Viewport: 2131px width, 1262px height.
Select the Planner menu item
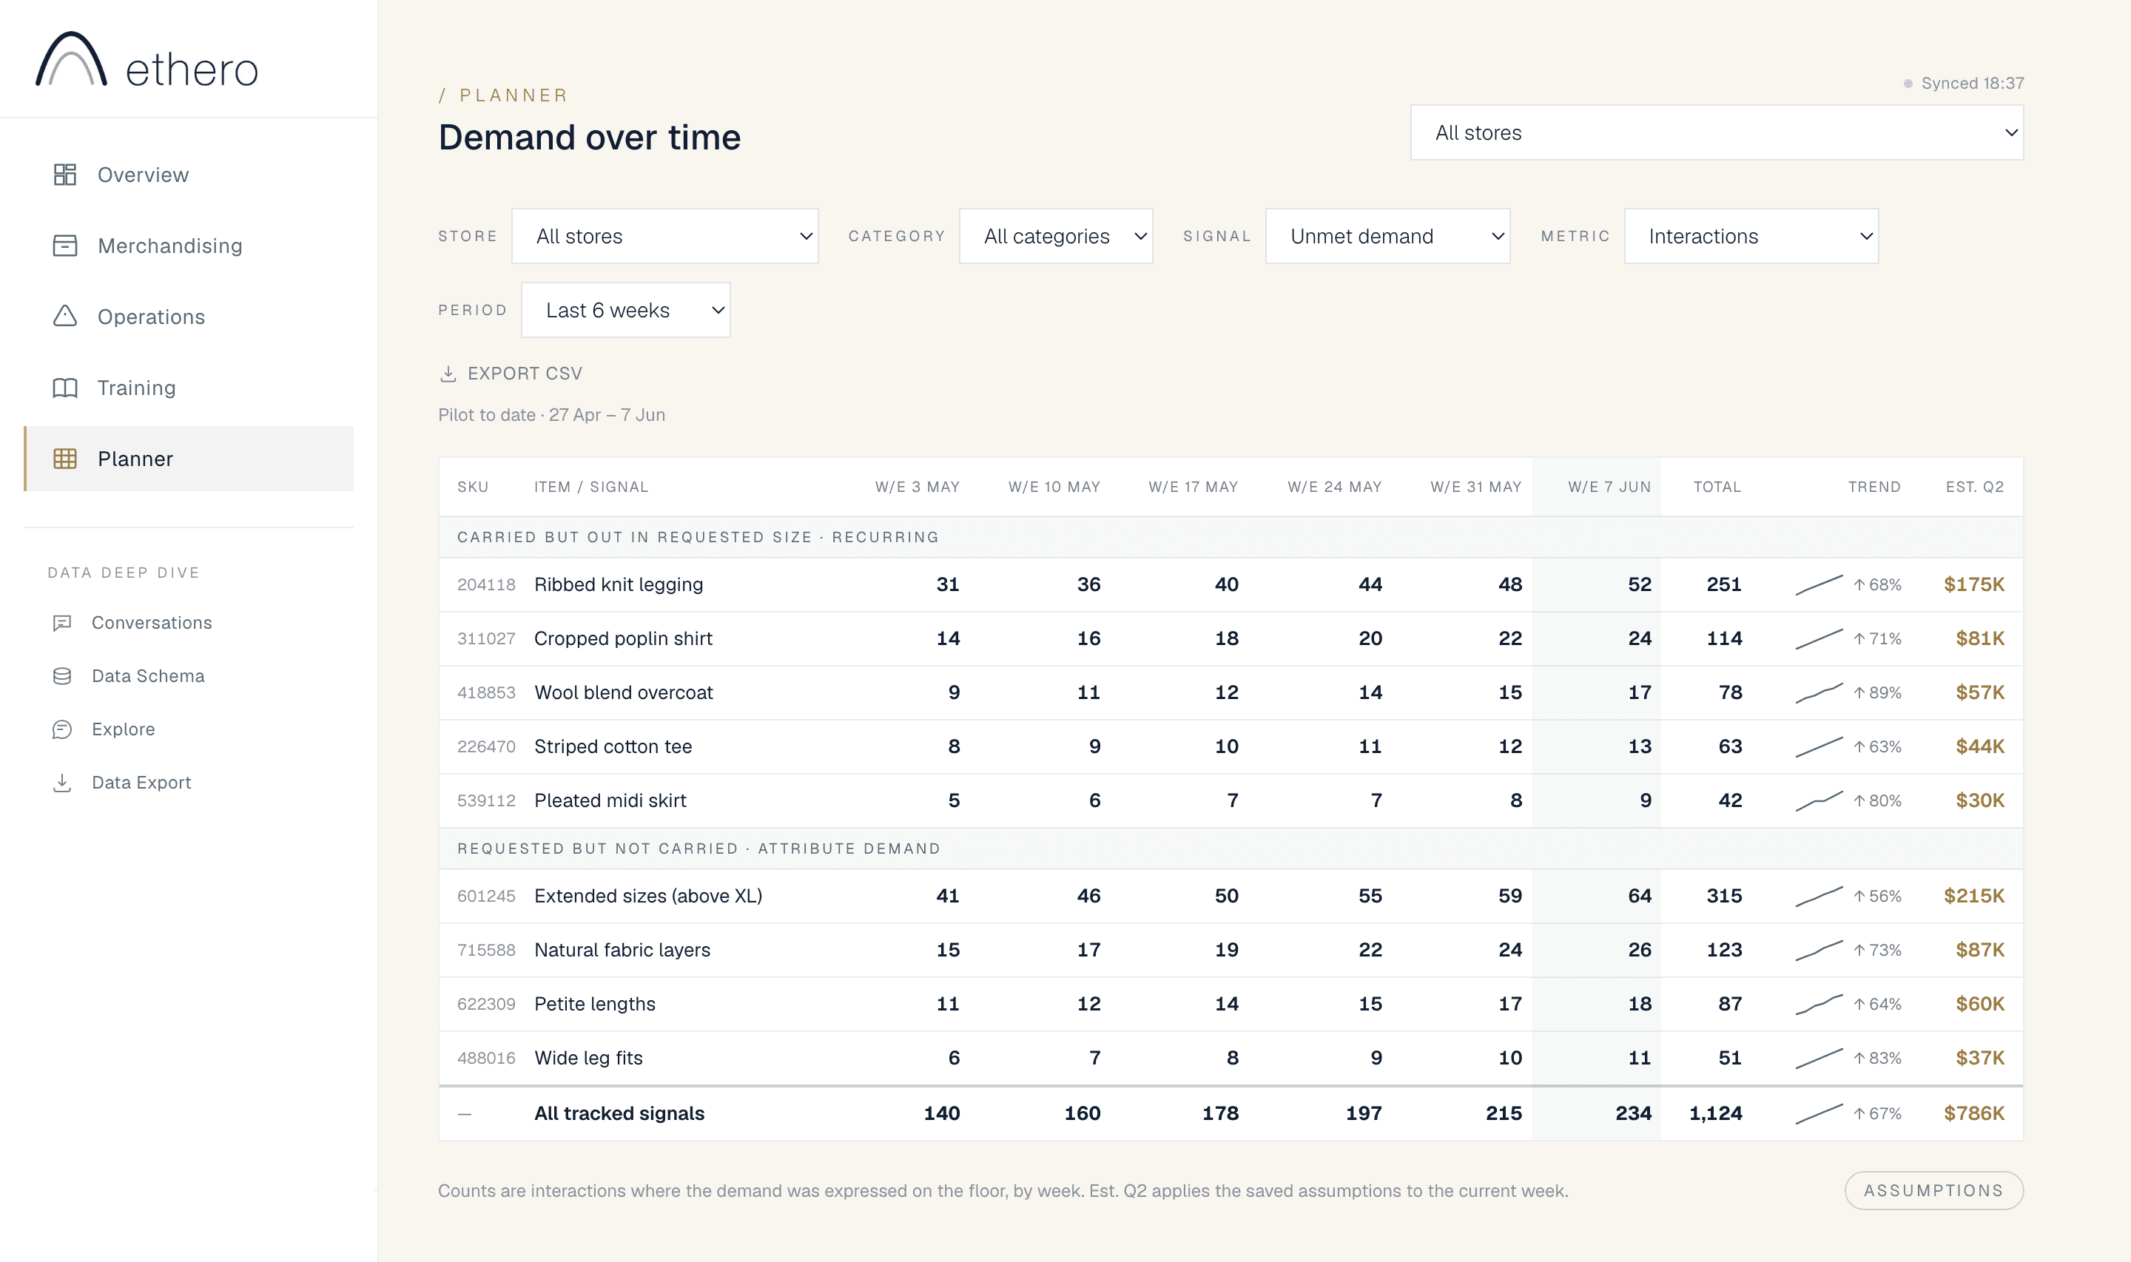click(x=189, y=459)
